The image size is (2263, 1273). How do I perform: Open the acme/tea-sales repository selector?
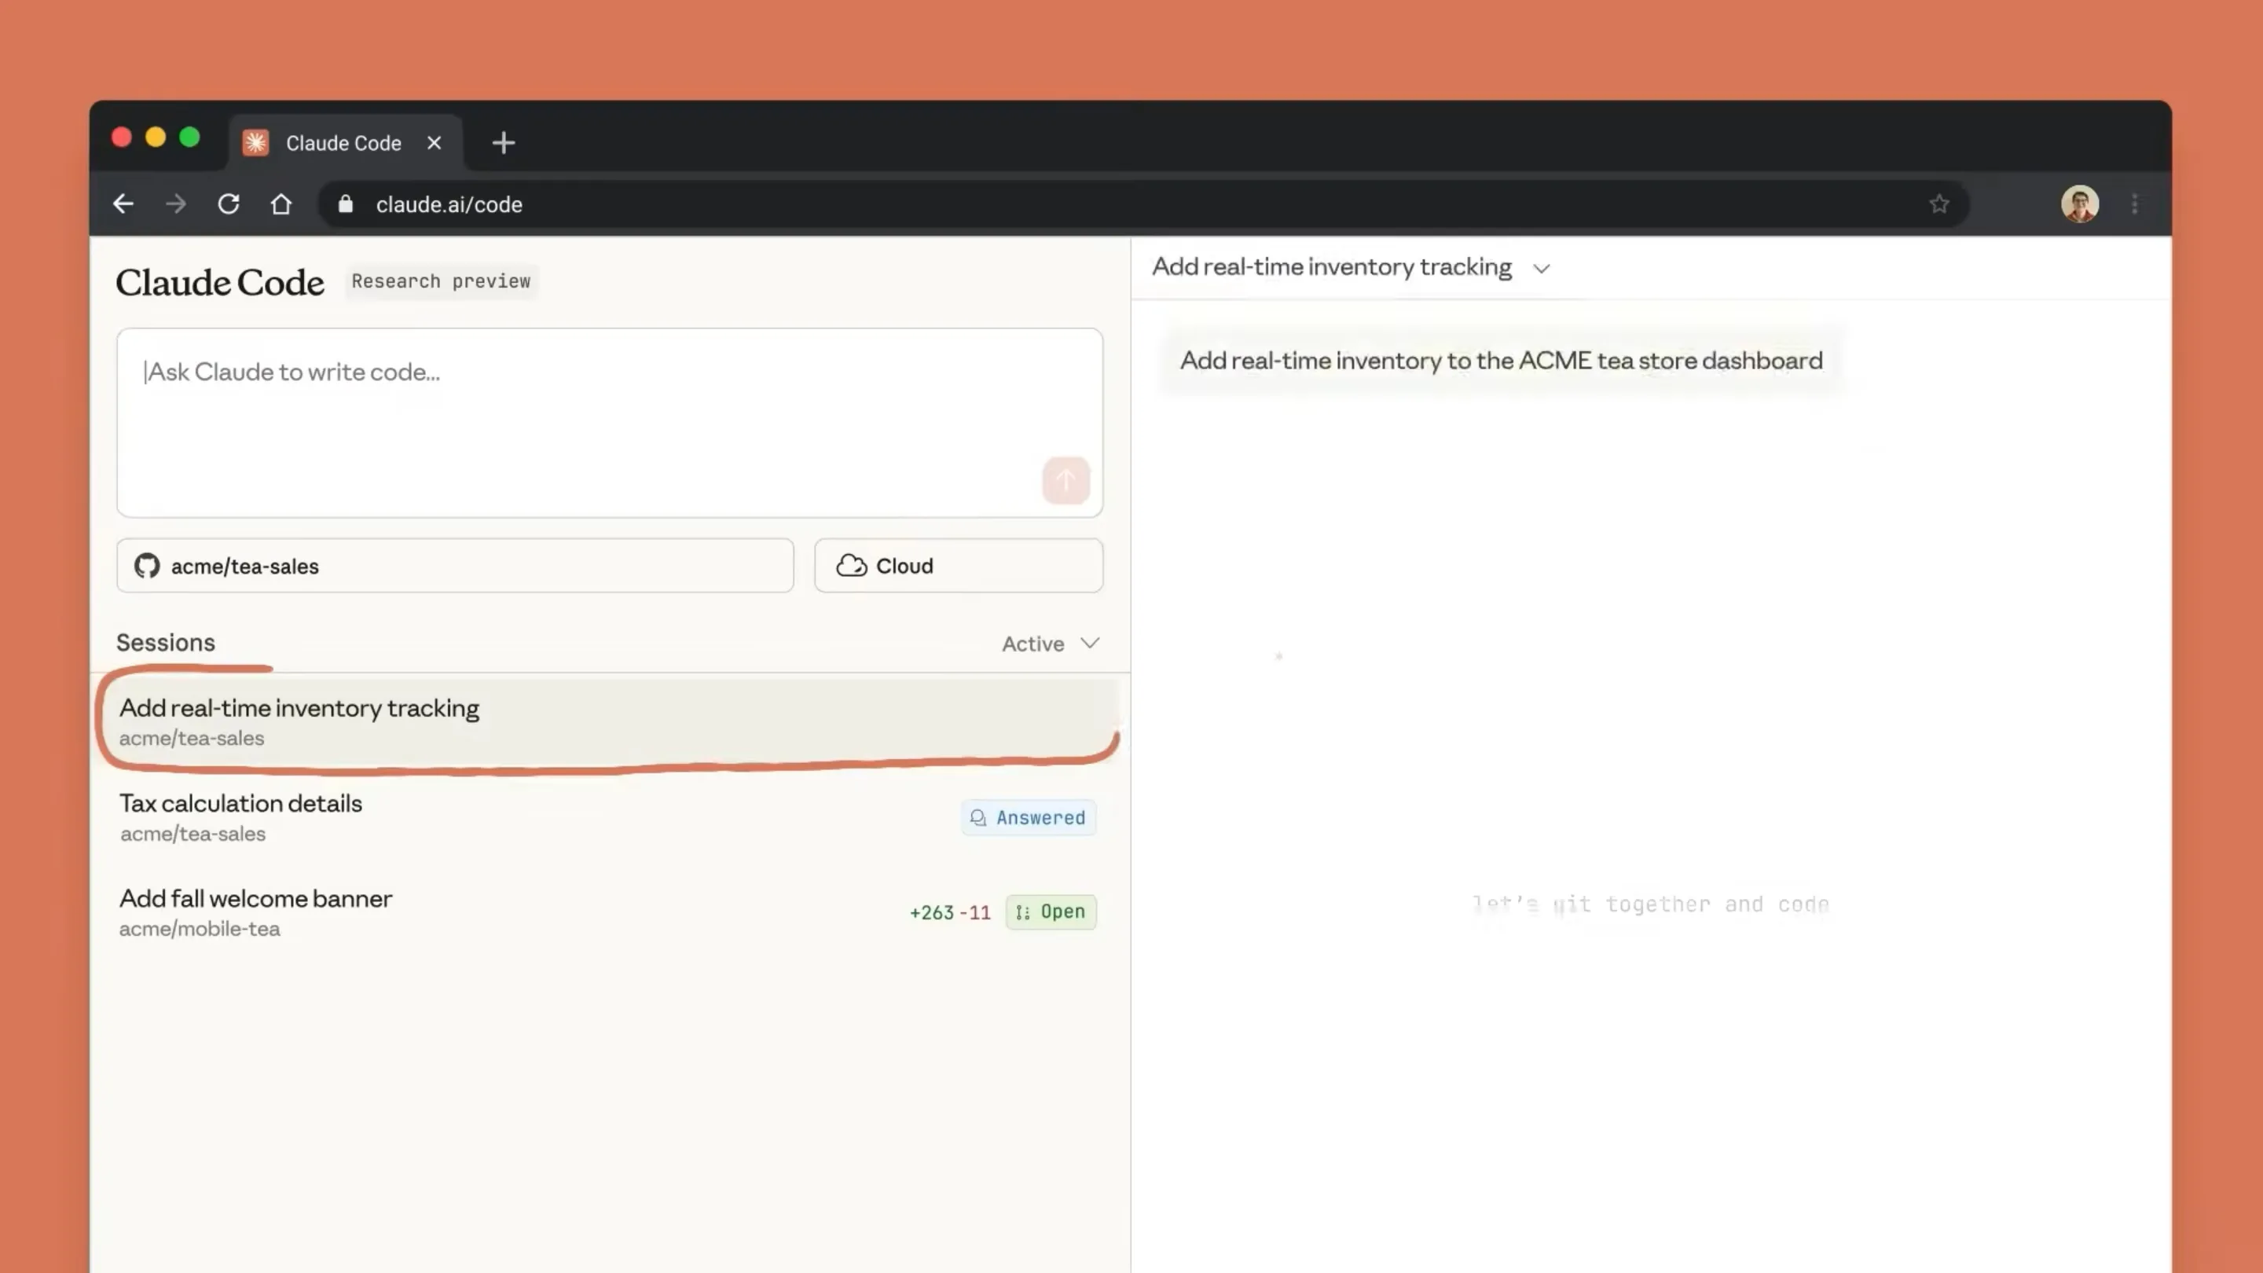tap(455, 566)
